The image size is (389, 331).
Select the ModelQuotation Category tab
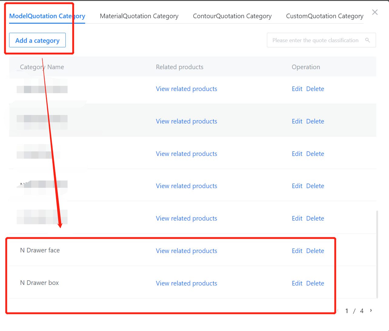pos(47,16)
